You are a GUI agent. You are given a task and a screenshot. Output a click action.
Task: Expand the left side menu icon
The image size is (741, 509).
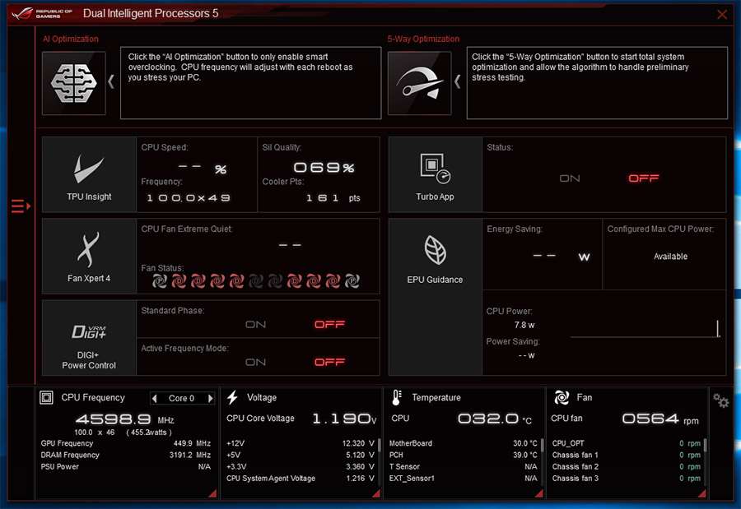tap(21, 206)
